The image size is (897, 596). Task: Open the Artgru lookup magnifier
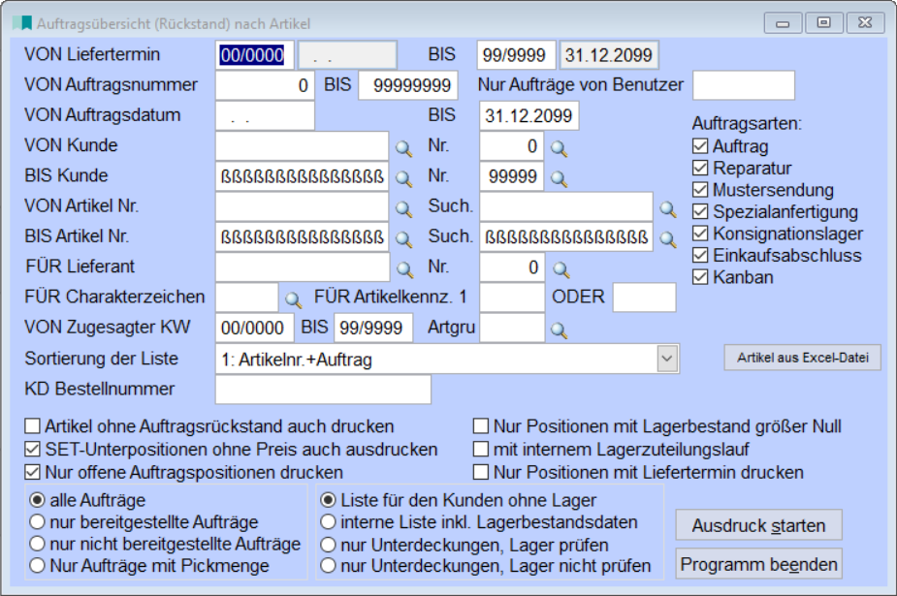pos(559,329)
